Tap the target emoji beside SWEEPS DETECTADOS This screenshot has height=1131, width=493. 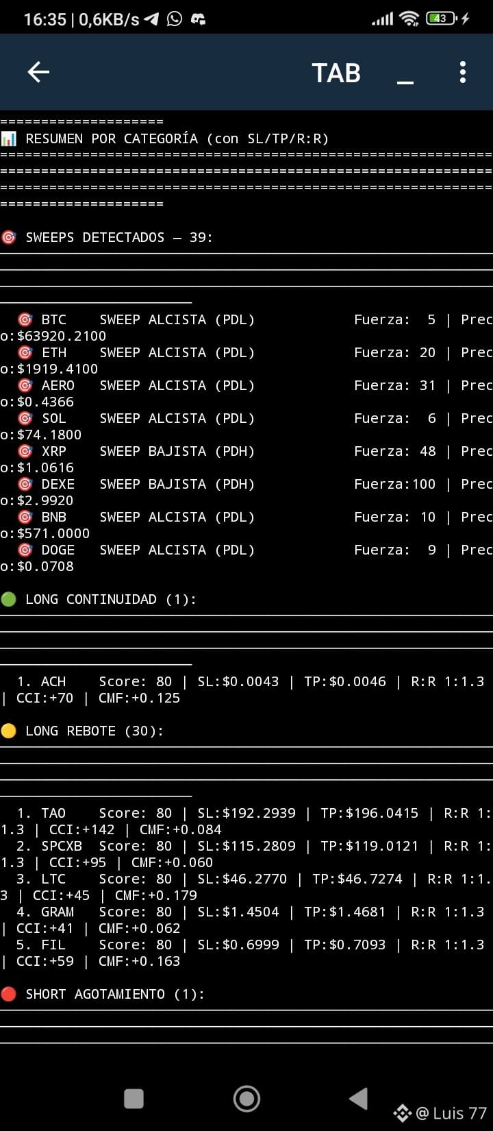point(8,237)
